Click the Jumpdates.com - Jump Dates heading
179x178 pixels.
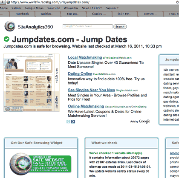pos(69,40)
